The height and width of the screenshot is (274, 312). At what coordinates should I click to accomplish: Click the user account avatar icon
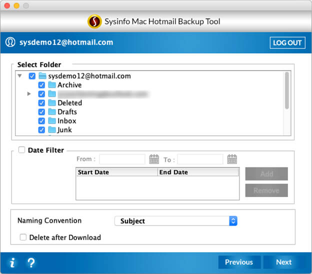pyautogui.click(x=10, y=42)
